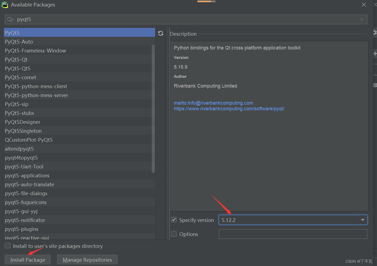Open the riverbankcomputing software/pyqt URL
This screenshot has height=266, width=377.
point(229,109)
